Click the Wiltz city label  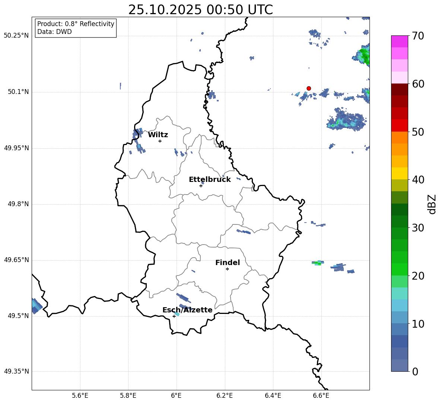click(x=158, y=135)
